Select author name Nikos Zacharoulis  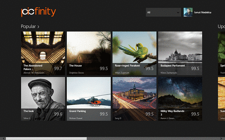[x=169, y=73]
